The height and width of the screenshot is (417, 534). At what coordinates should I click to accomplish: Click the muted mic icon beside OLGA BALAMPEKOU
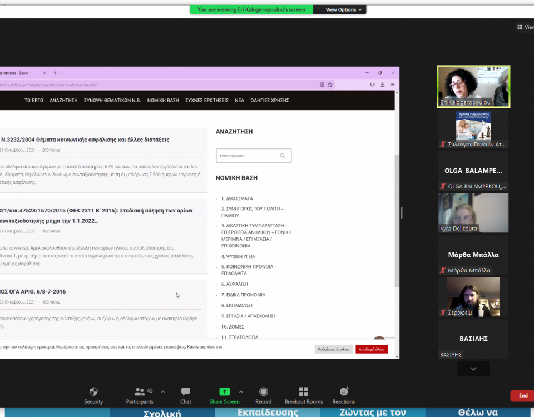443,186
